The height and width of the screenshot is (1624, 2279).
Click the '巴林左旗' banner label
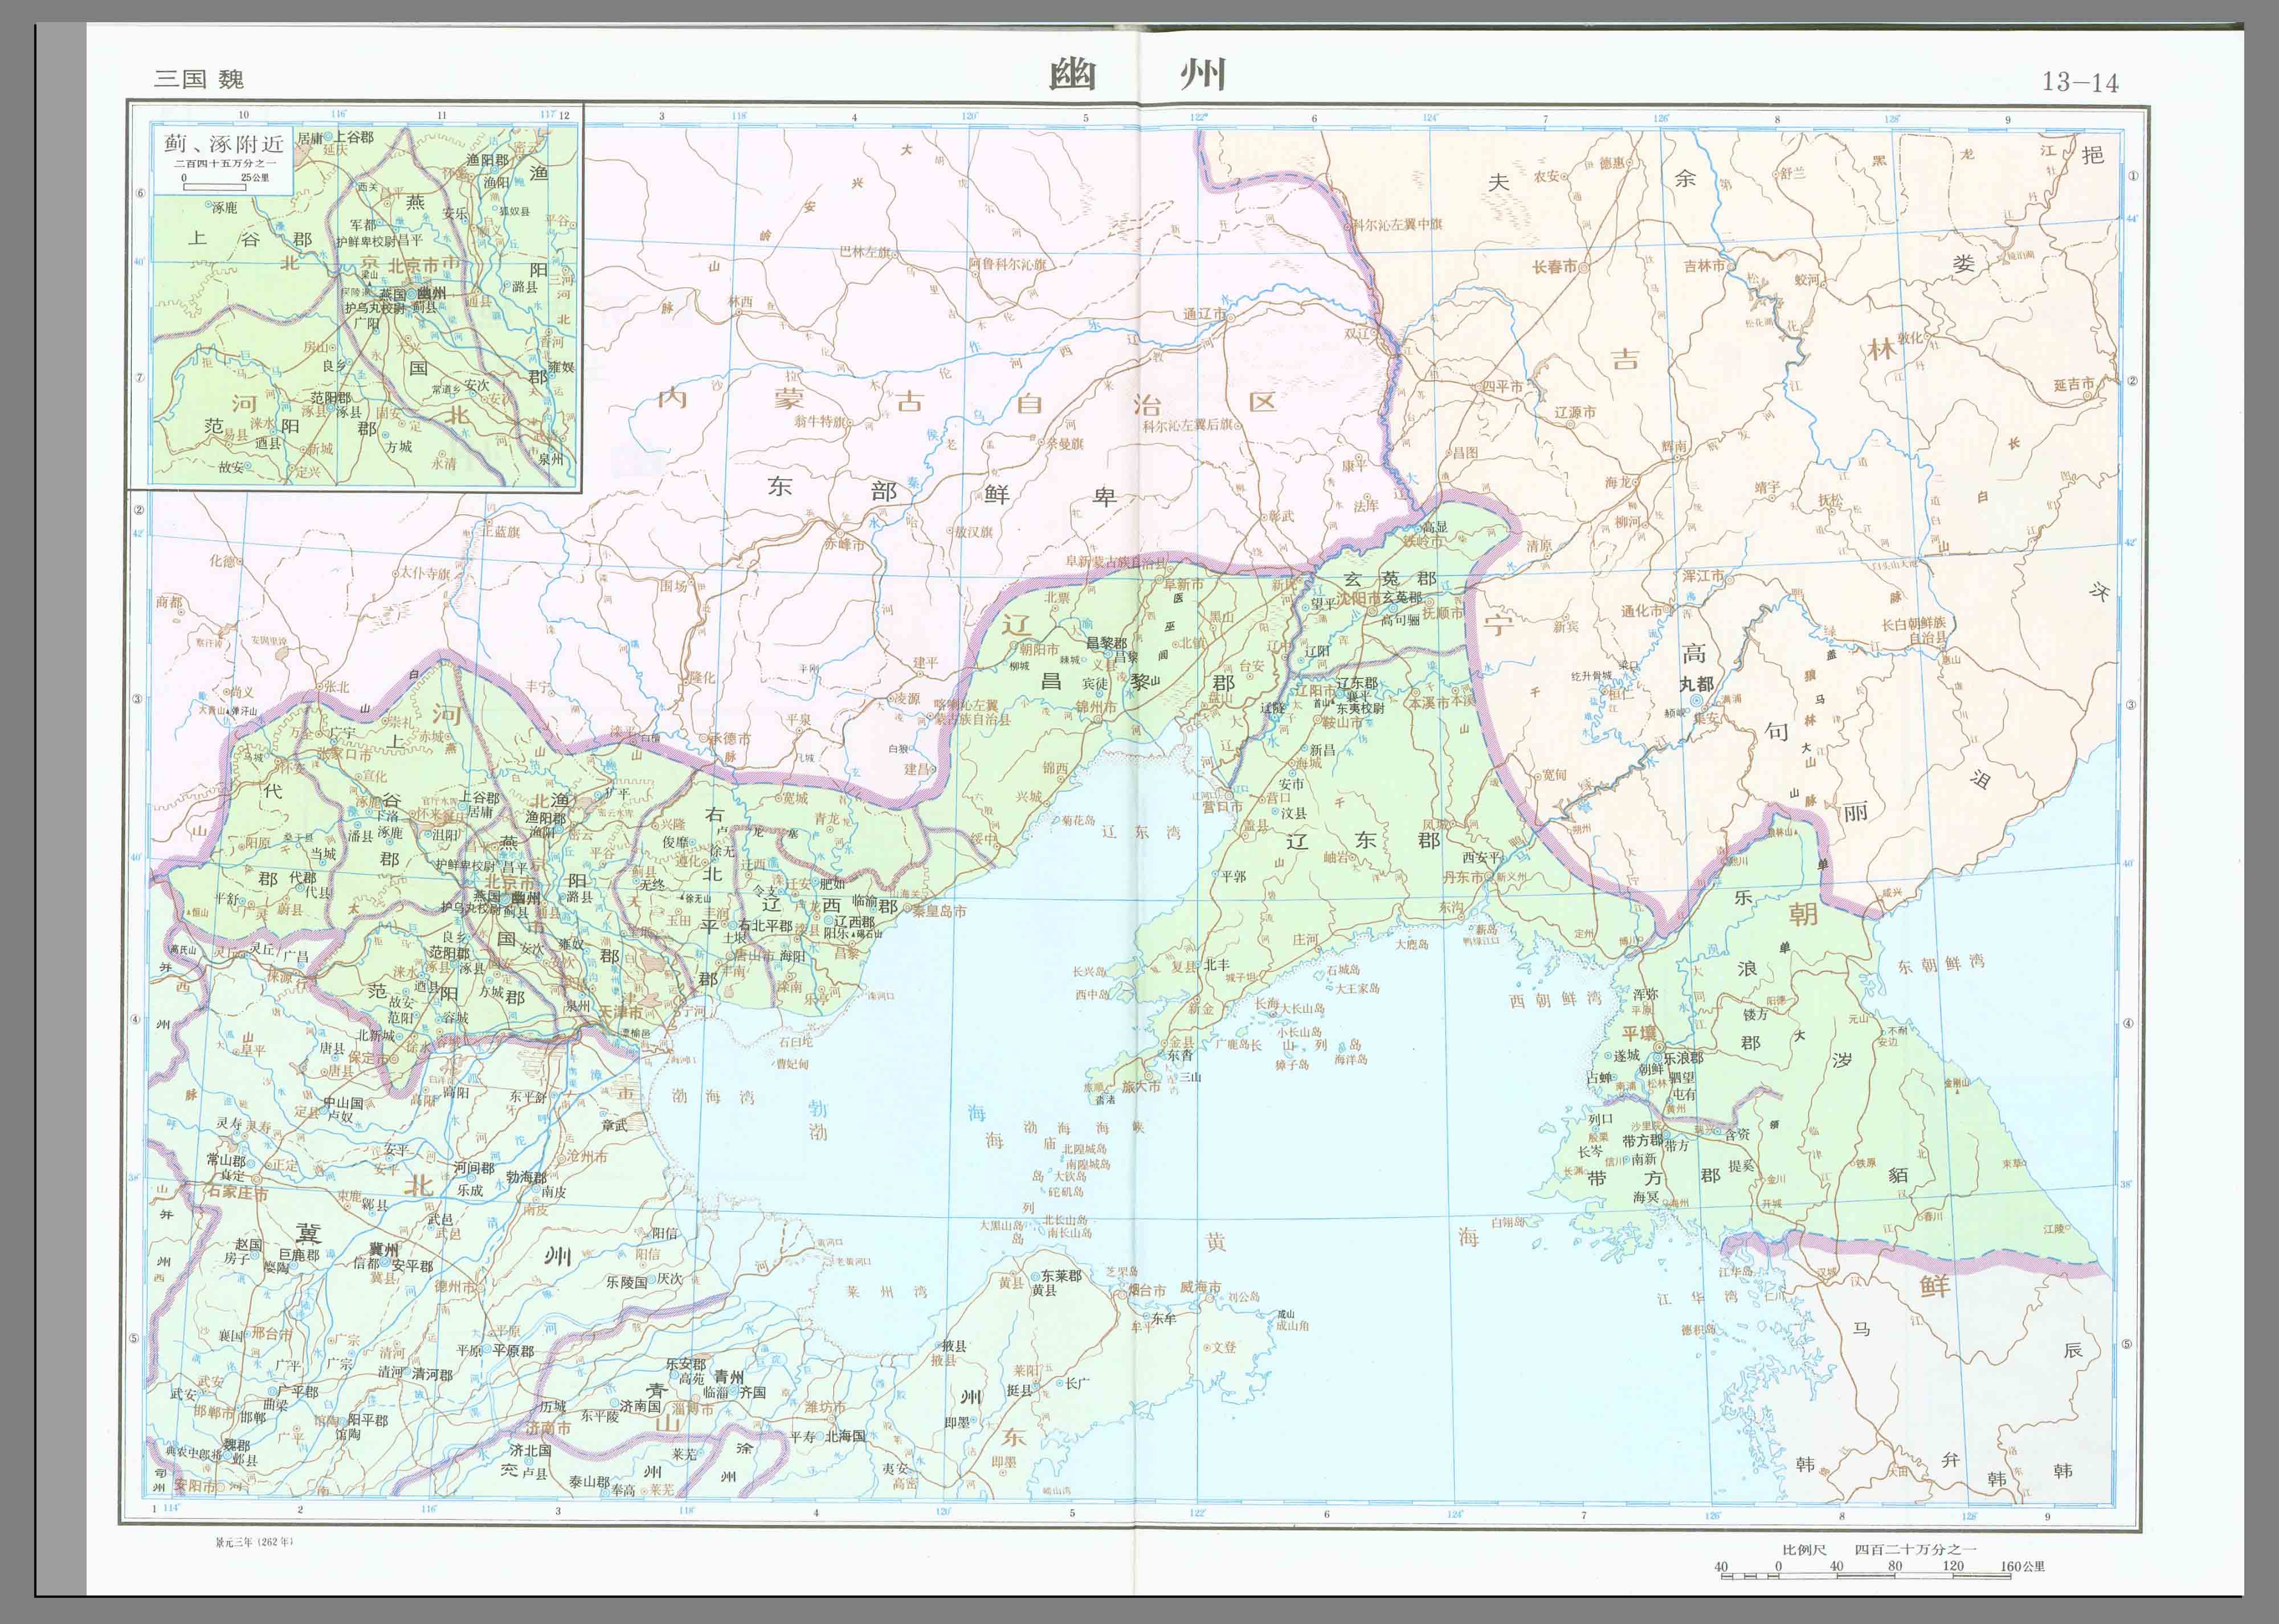tap(865, 251)
